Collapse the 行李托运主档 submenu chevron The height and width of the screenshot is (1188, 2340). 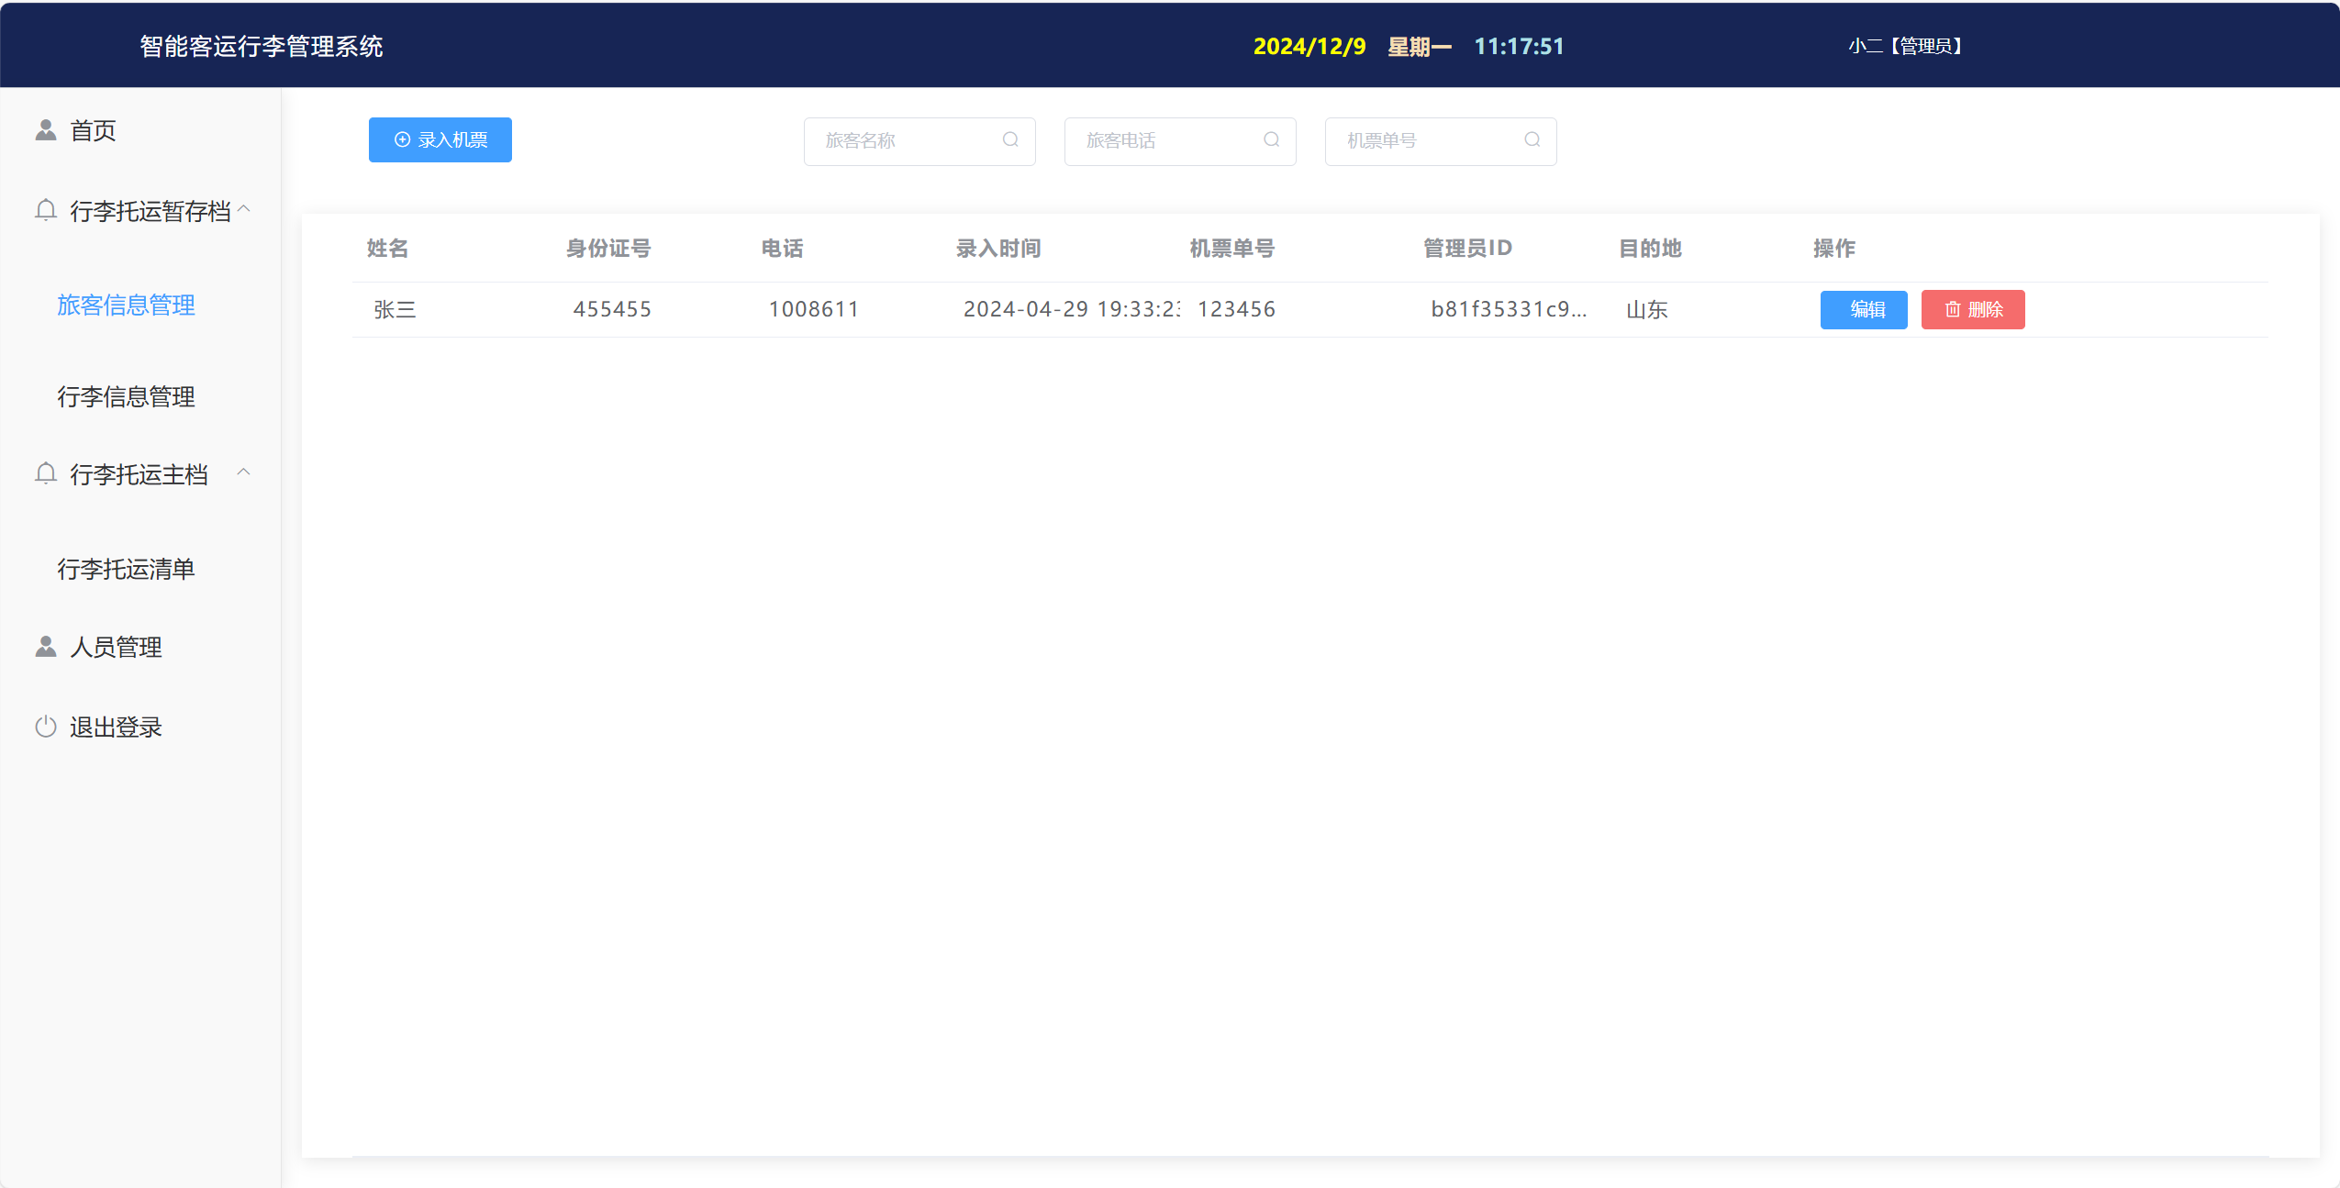pyautogui.click(x=244, y=472)
